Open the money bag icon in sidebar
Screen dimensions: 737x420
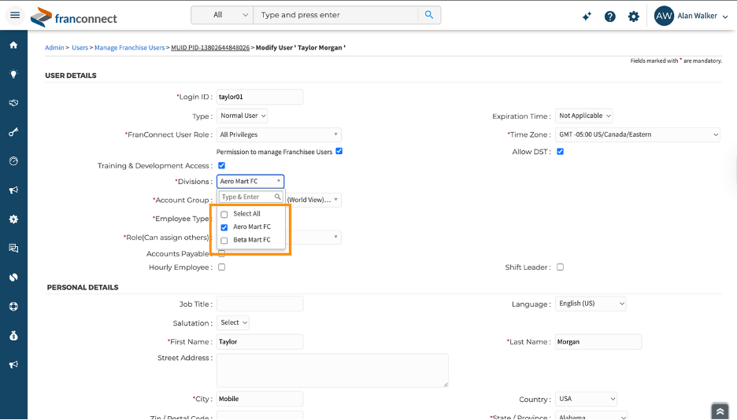13,336
